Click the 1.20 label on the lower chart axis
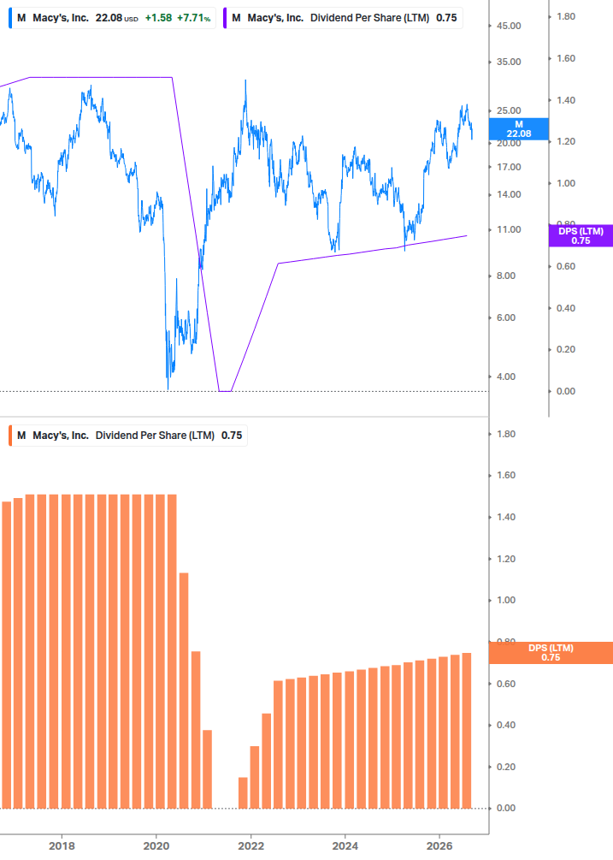This screenshot has width=613, height=860. (x=506, y=560)
